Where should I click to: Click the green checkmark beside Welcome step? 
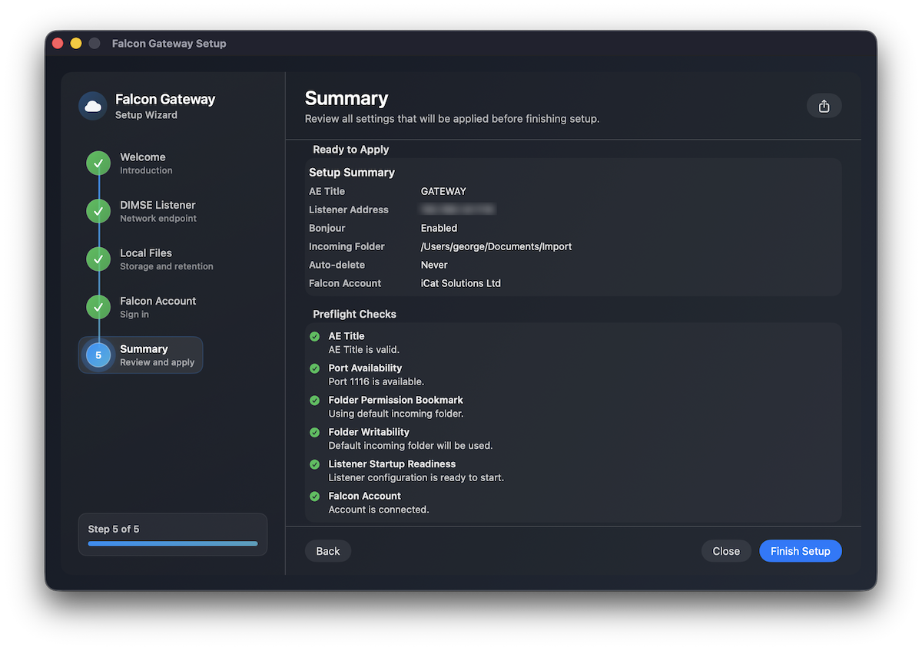pos(98,163)
